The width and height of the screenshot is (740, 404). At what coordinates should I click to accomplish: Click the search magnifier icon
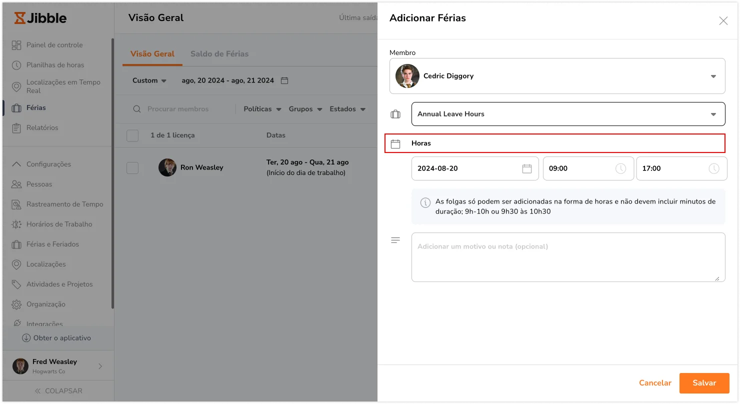coord(137,109)
